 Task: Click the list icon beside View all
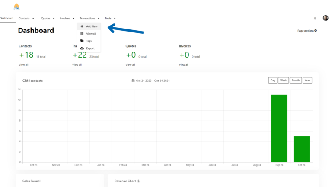[82, 34]
